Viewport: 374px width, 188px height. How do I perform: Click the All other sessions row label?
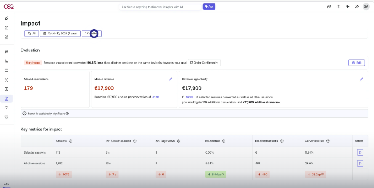(34, 164)
